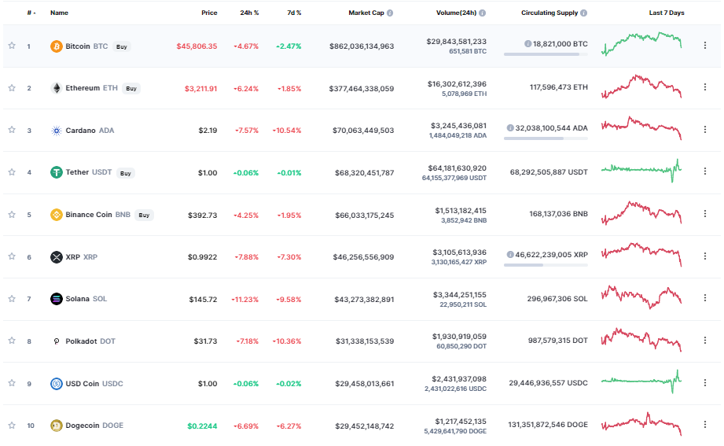Screen dimensions: 724x446
Task: Click USD Coin supply 29,446,936,557 USDC
Action: [549, 383]
